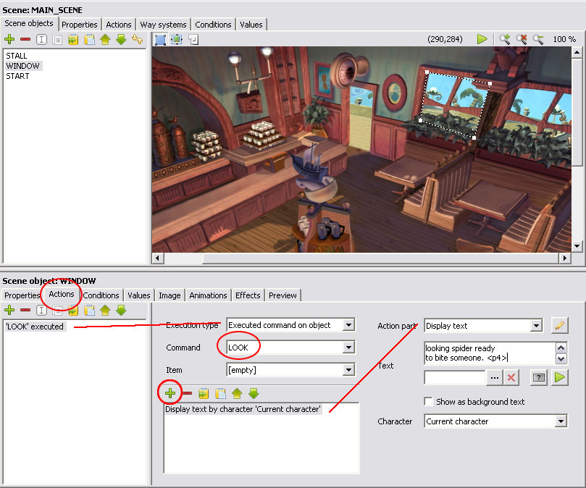The image size is (586, 488).
Task: Zoom in on the scene preview
Action: [x=505, y=39]
